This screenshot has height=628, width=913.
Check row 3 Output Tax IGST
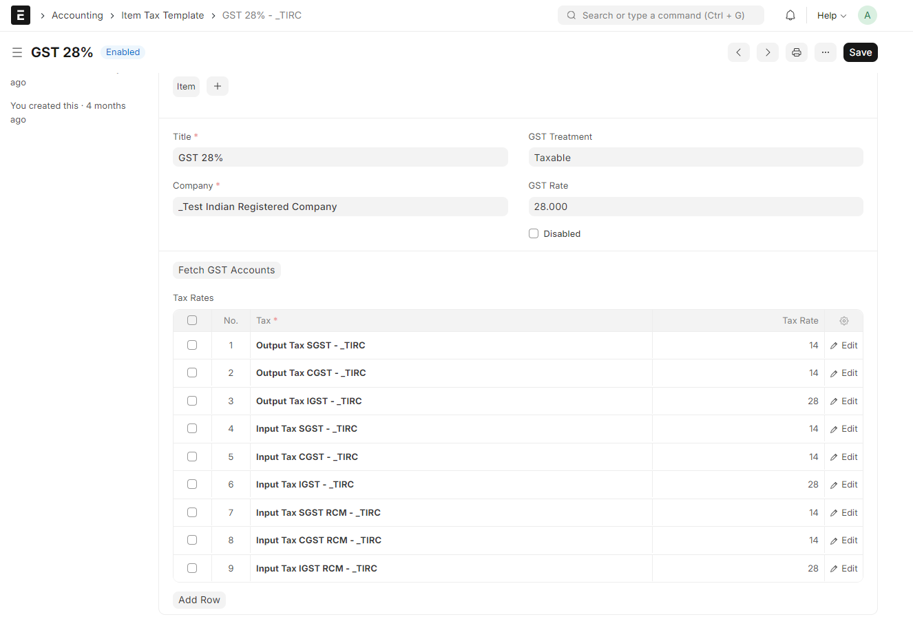click(x=192, y=401)
